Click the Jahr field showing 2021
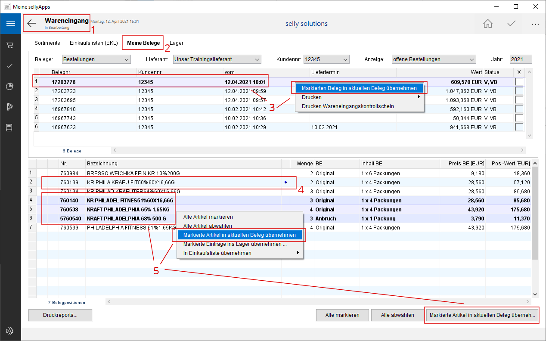The image size is (546, 341). click(x=521, y=59)
